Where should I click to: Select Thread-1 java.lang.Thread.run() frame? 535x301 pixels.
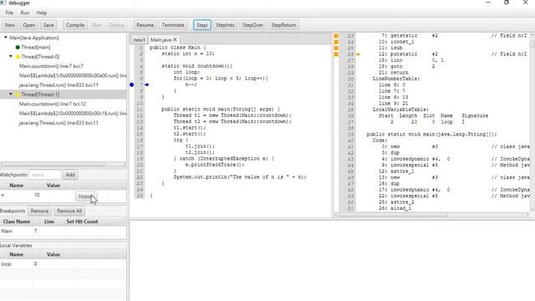[x=59, y=123]
